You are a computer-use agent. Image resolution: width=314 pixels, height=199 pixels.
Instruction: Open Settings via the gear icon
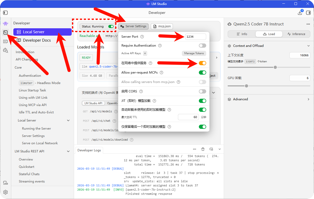point(5,192)
